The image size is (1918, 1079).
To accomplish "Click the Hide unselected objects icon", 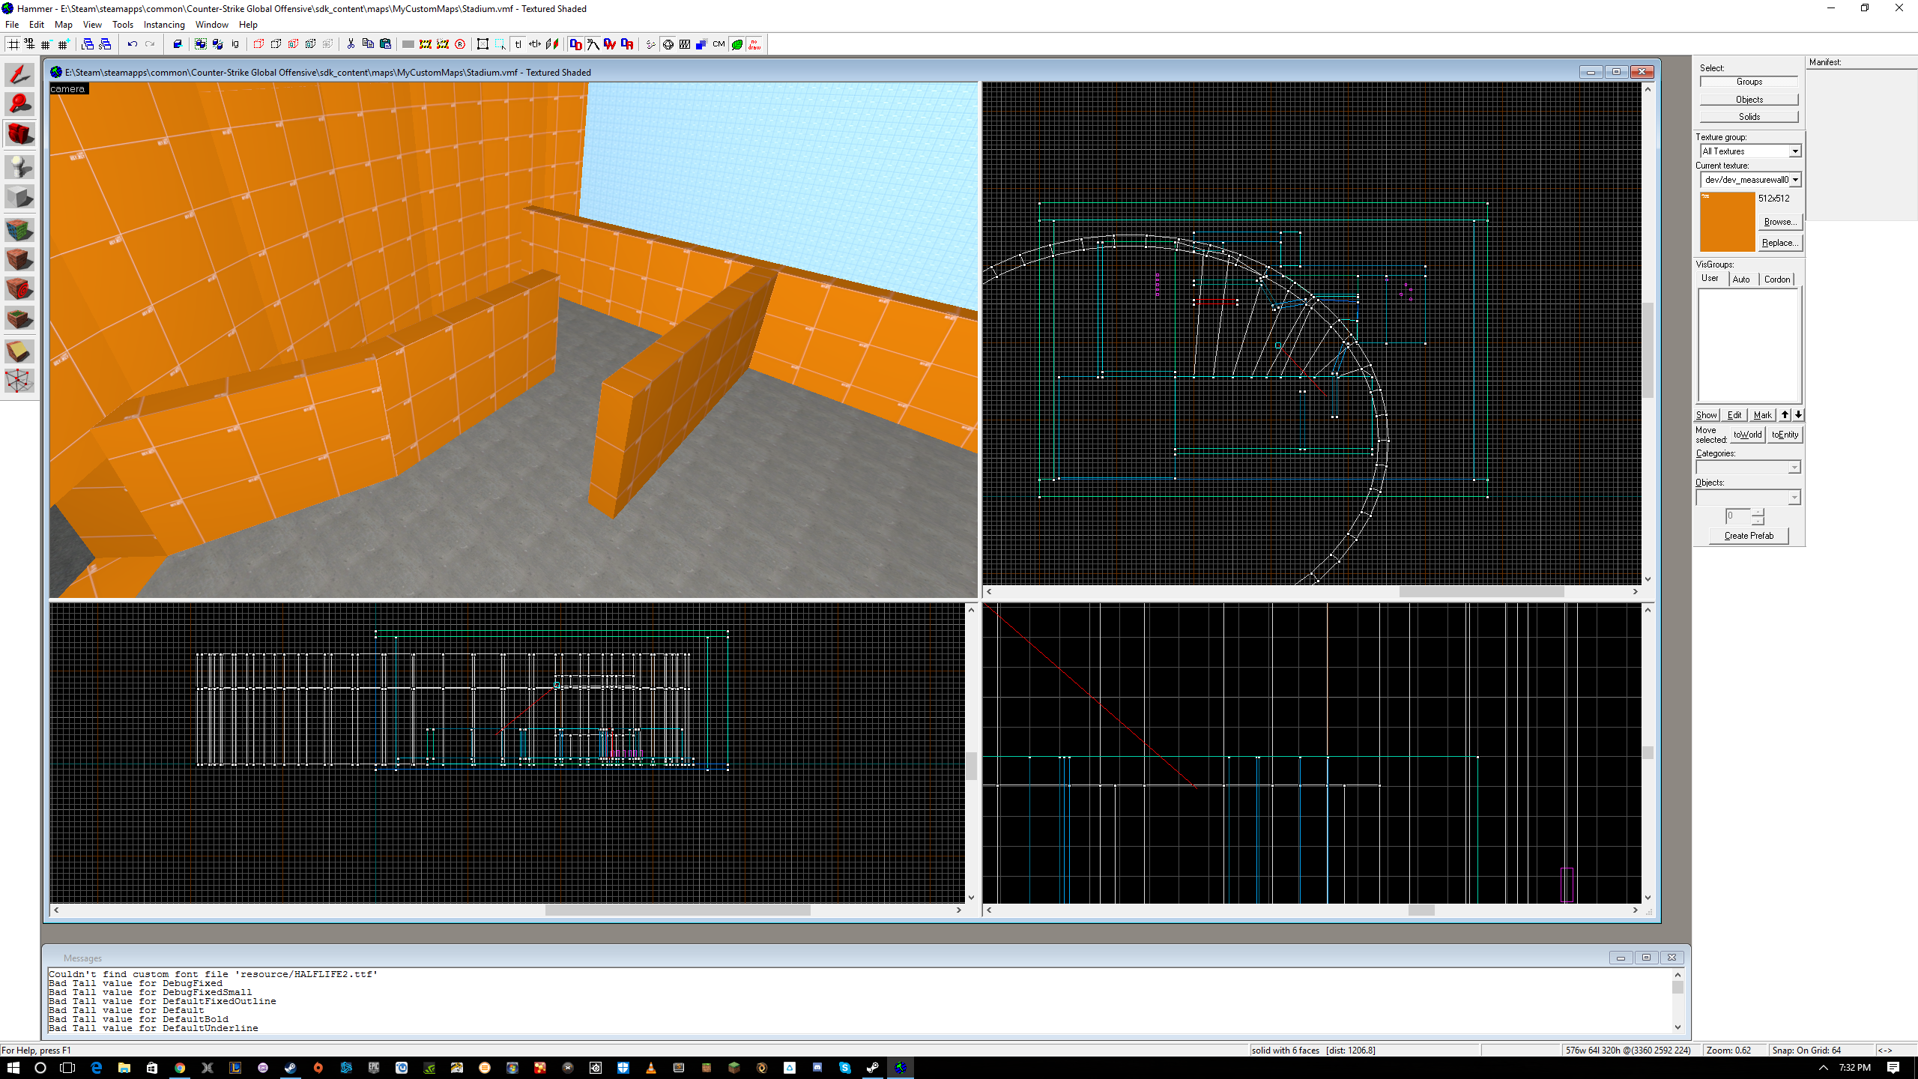I will (276, 44).
